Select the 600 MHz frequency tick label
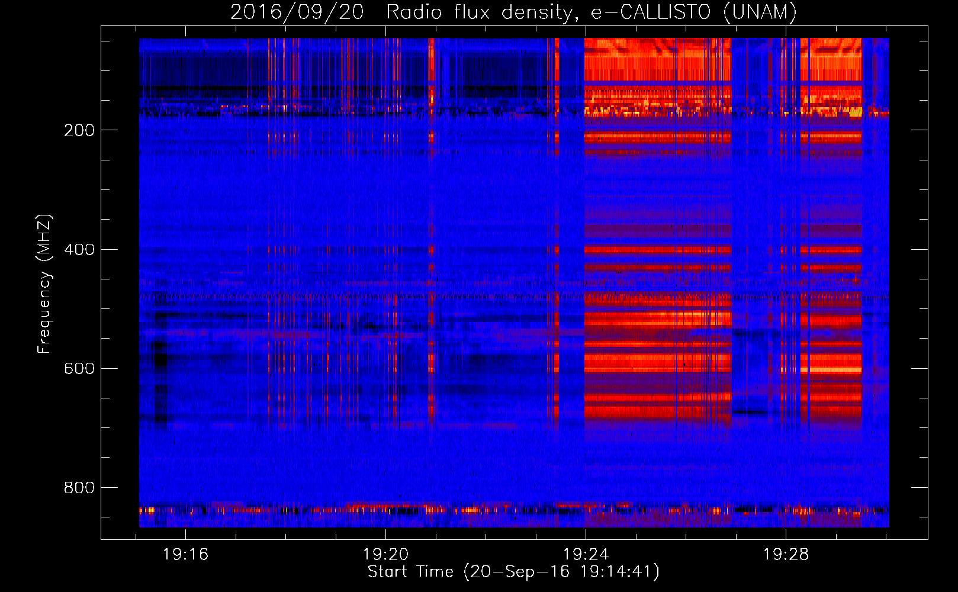The width and height of the screenshot is (958, 592). [79, 368]
